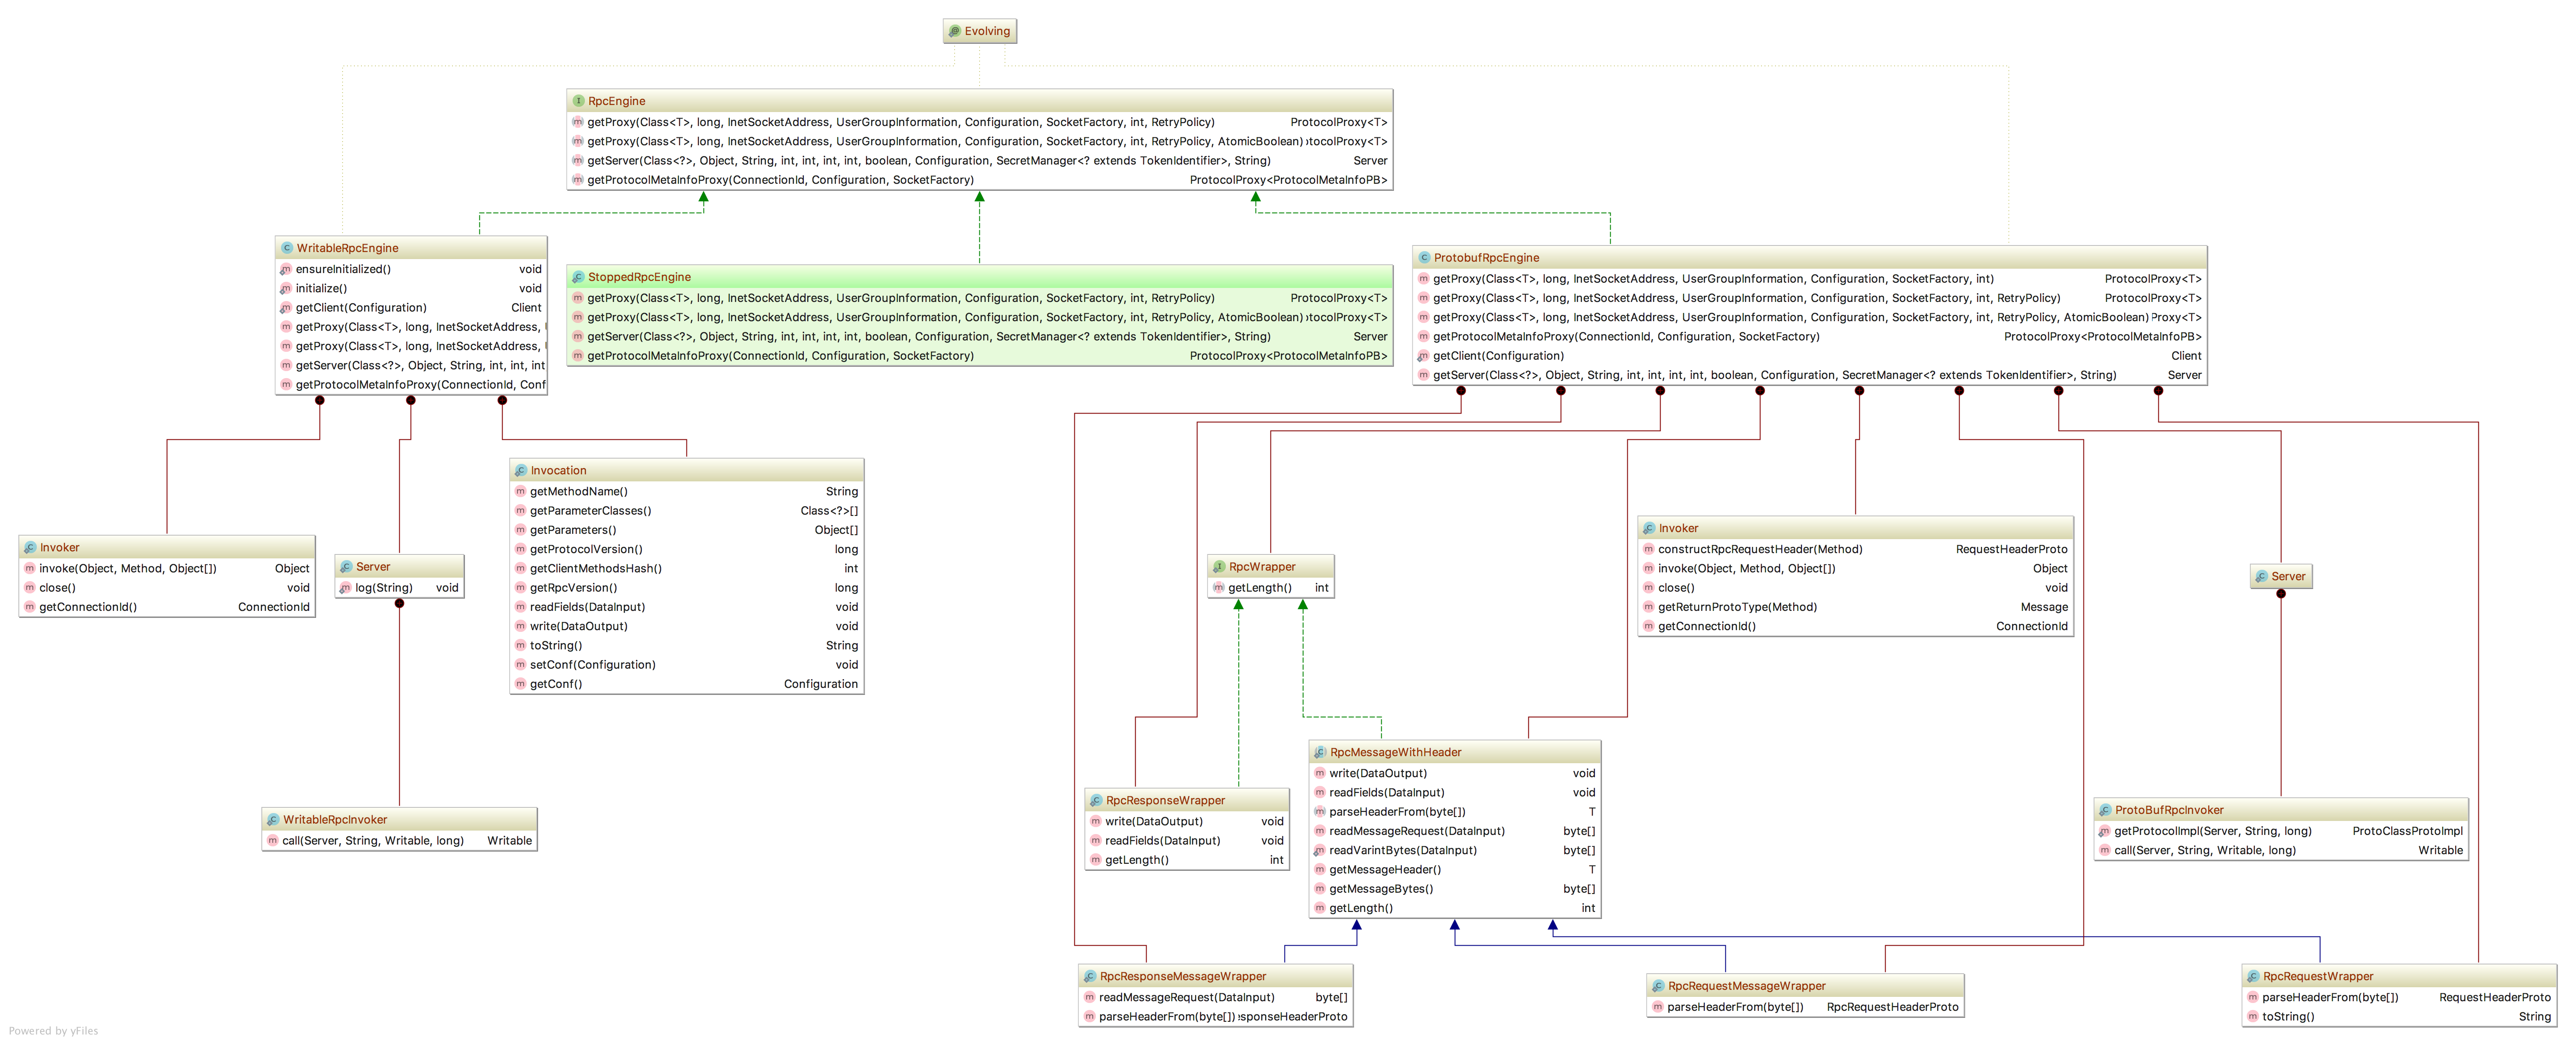Image resolution: width=2576 pixels, height=1045 pixels.
Task: Click the RpcRequestMessageWrapper class icon
Action: [1658, 986]
